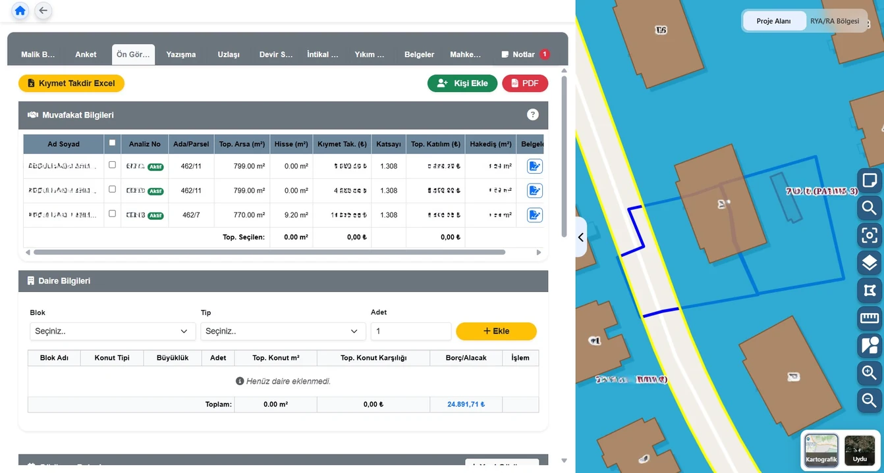Screen dimensions: 884x473
Task: Go to the home page icon
Action: click(20, 11)
